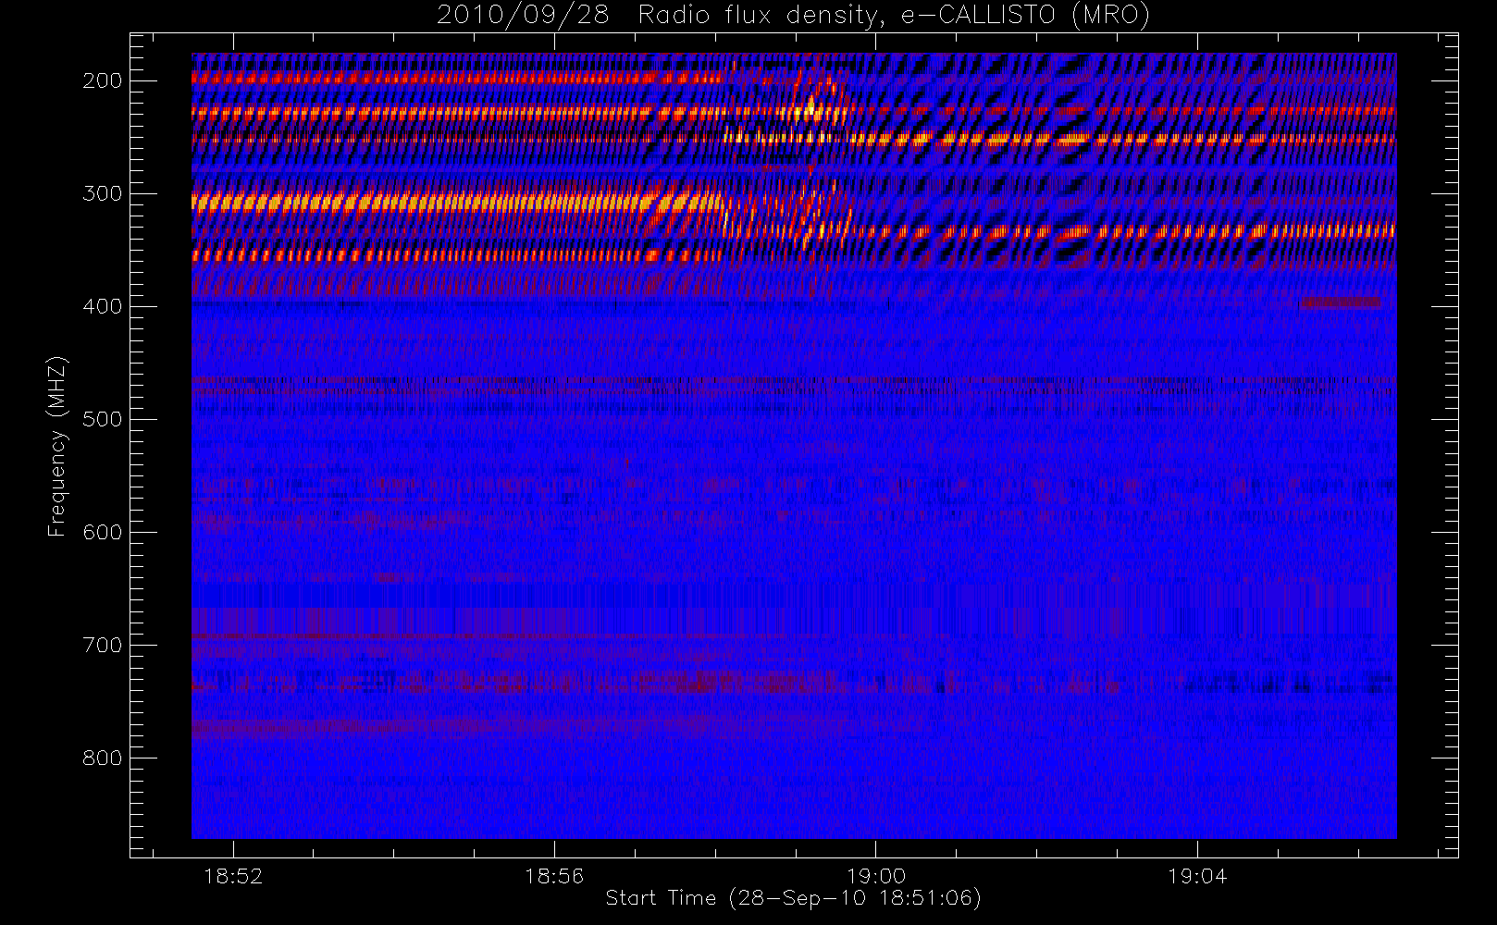Click the 700 frequency tick label
Viewport: 1497px width, 925px height.
[103, 645]
